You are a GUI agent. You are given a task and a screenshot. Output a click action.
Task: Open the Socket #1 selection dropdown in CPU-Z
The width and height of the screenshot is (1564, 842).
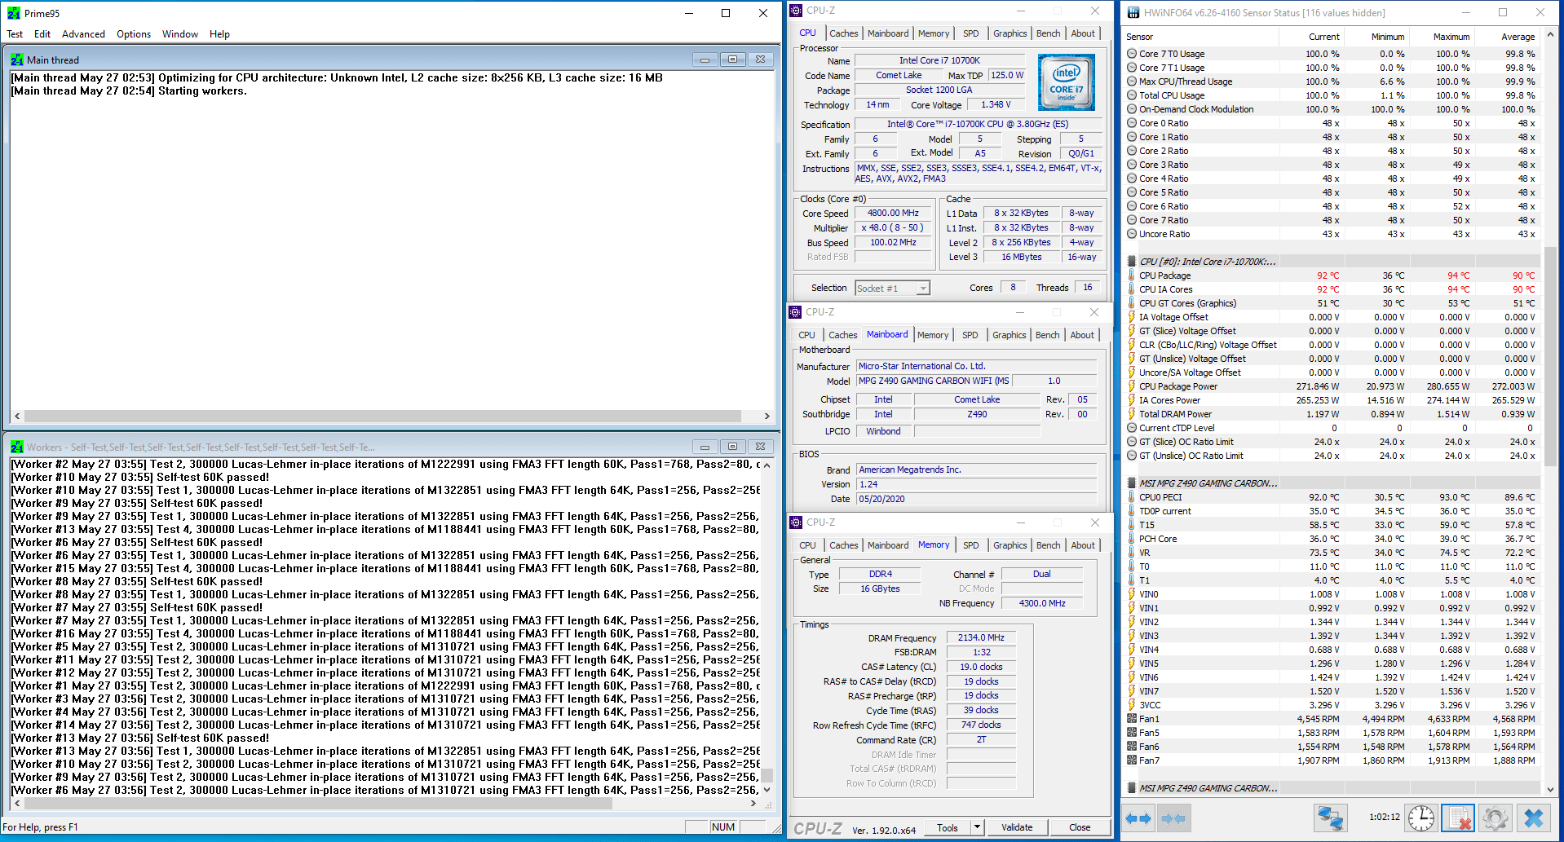[x=922, y=289]
